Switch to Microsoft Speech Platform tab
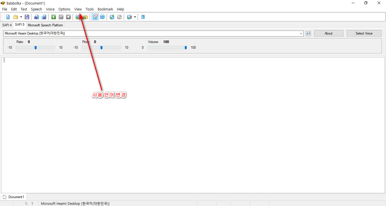This screenshot has width=386, height=206. point(45,25)
